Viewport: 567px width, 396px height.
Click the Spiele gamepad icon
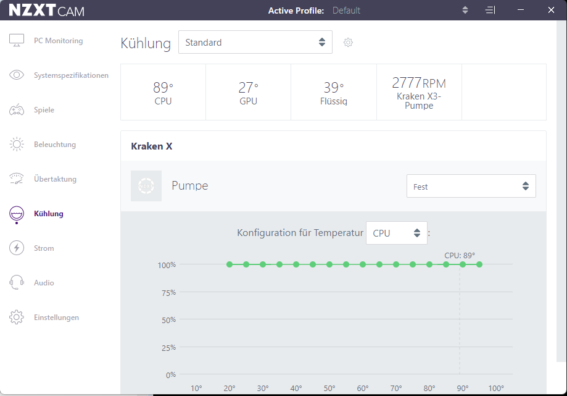[17, 110]
